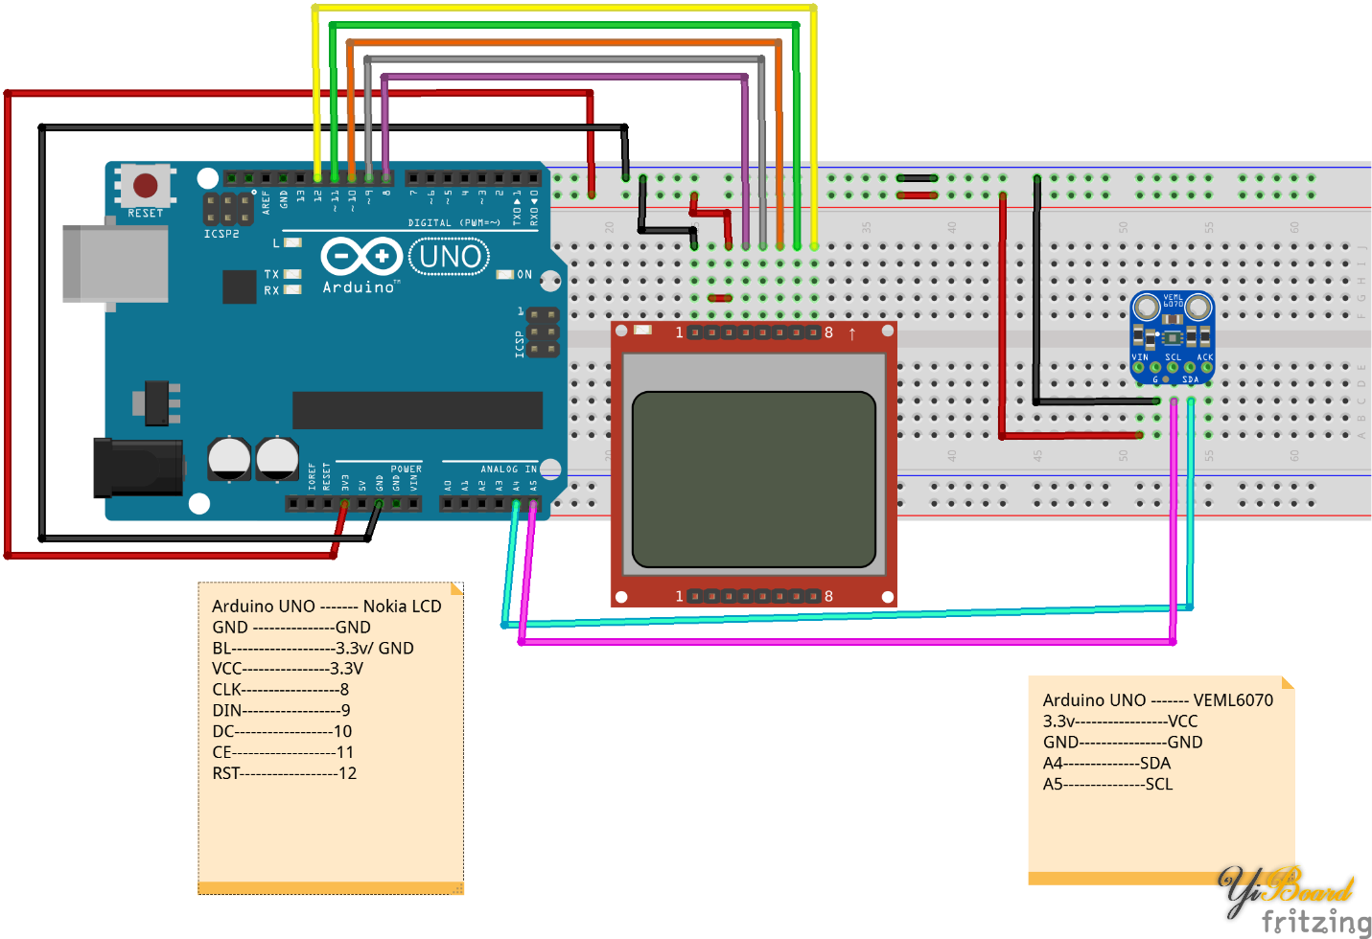Select the cyan wire from A4
The width and height of the screenshot is (1372, 939).
tap(844, 616)
